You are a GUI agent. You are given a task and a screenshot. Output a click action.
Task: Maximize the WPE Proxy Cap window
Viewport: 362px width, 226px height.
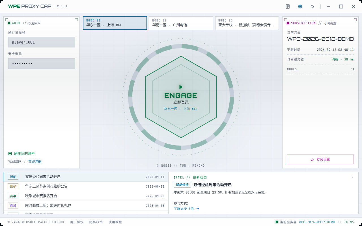point(341,6)
